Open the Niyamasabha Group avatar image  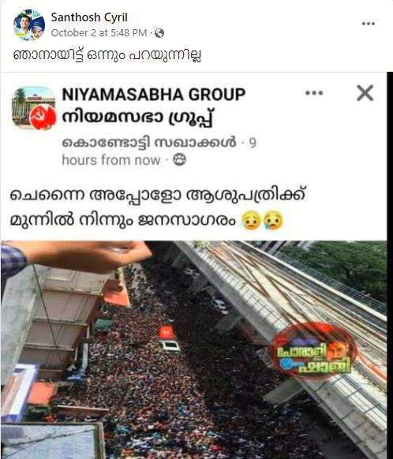coord(34,108)
